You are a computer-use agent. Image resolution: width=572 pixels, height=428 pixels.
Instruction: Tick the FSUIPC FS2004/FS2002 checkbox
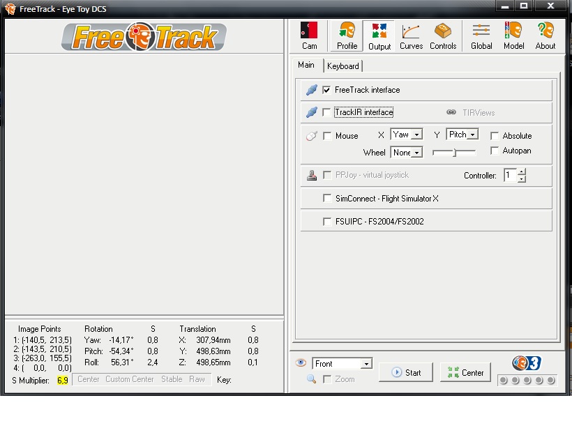click(327, 222)
